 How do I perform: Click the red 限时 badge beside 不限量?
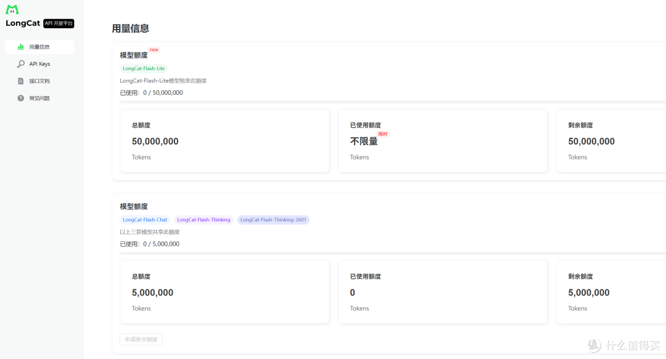pos(383,134)
